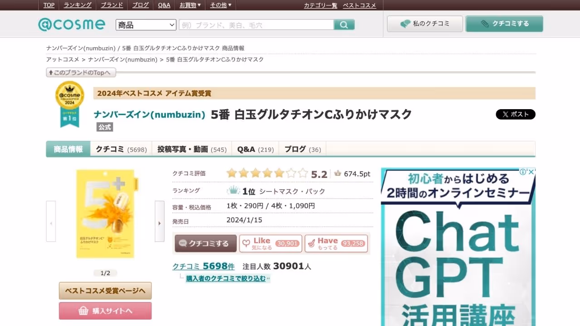Open ブランド in the top bar
The image size is (580, 326).
pyautogui.click(x=111, y=5)
